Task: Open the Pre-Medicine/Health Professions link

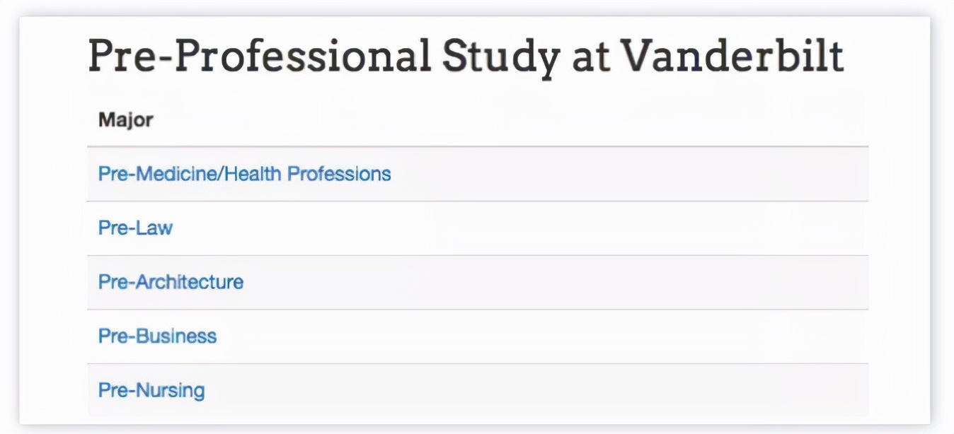Action: [x=244, y=174]
